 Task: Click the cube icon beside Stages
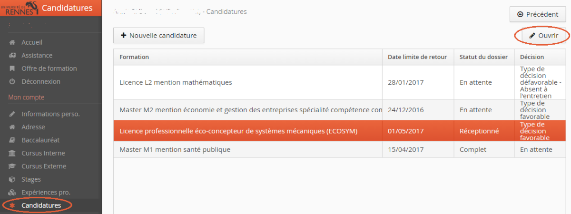pos(12,179)
